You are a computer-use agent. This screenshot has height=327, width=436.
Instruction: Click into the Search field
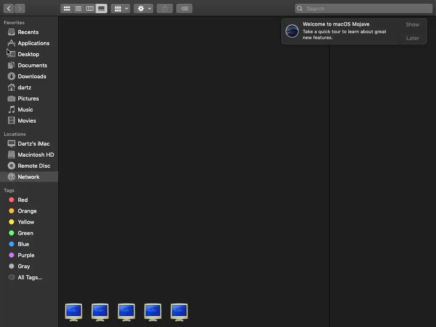[364, 9]
